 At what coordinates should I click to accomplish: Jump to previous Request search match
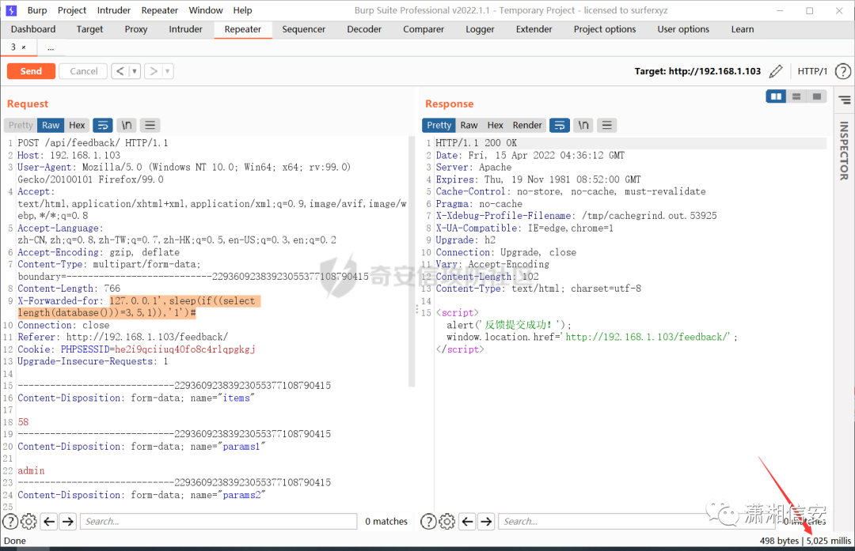tap(49, 521)
